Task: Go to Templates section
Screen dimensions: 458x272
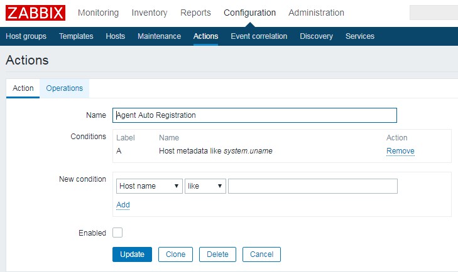Action: (76, 36)
